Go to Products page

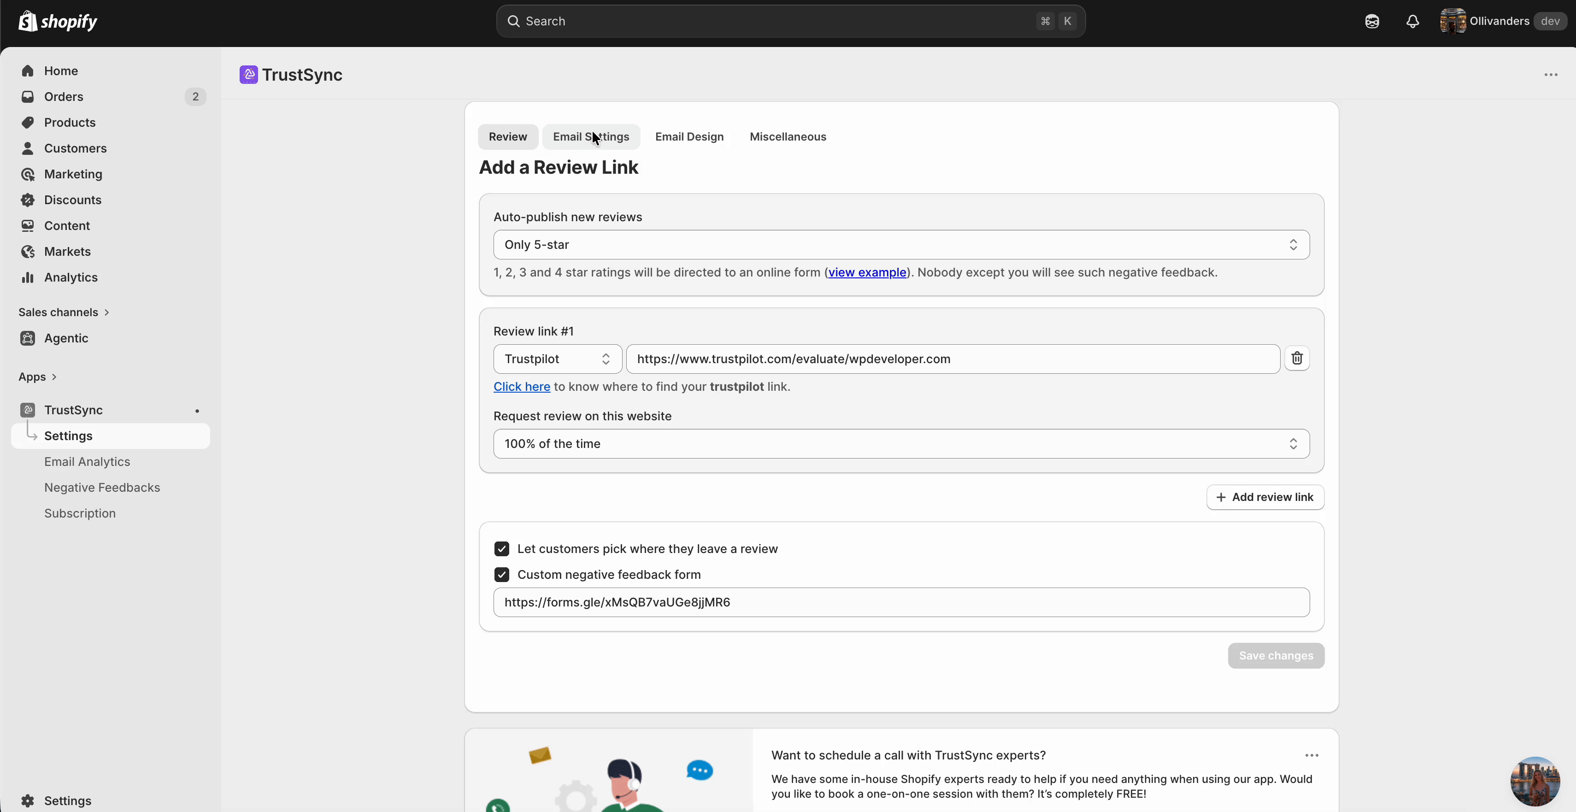[70, 123]
